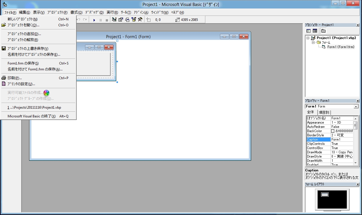Select Project1 (Project1.vbp) in the tree
362x215 pixels.
point(336,38)
